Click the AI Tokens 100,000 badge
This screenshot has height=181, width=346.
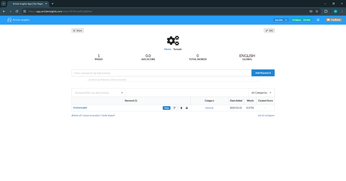301,20
